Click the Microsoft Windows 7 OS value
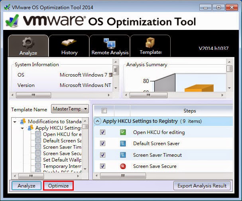Viewport: 242px width, 201px height. pos(86,75)
